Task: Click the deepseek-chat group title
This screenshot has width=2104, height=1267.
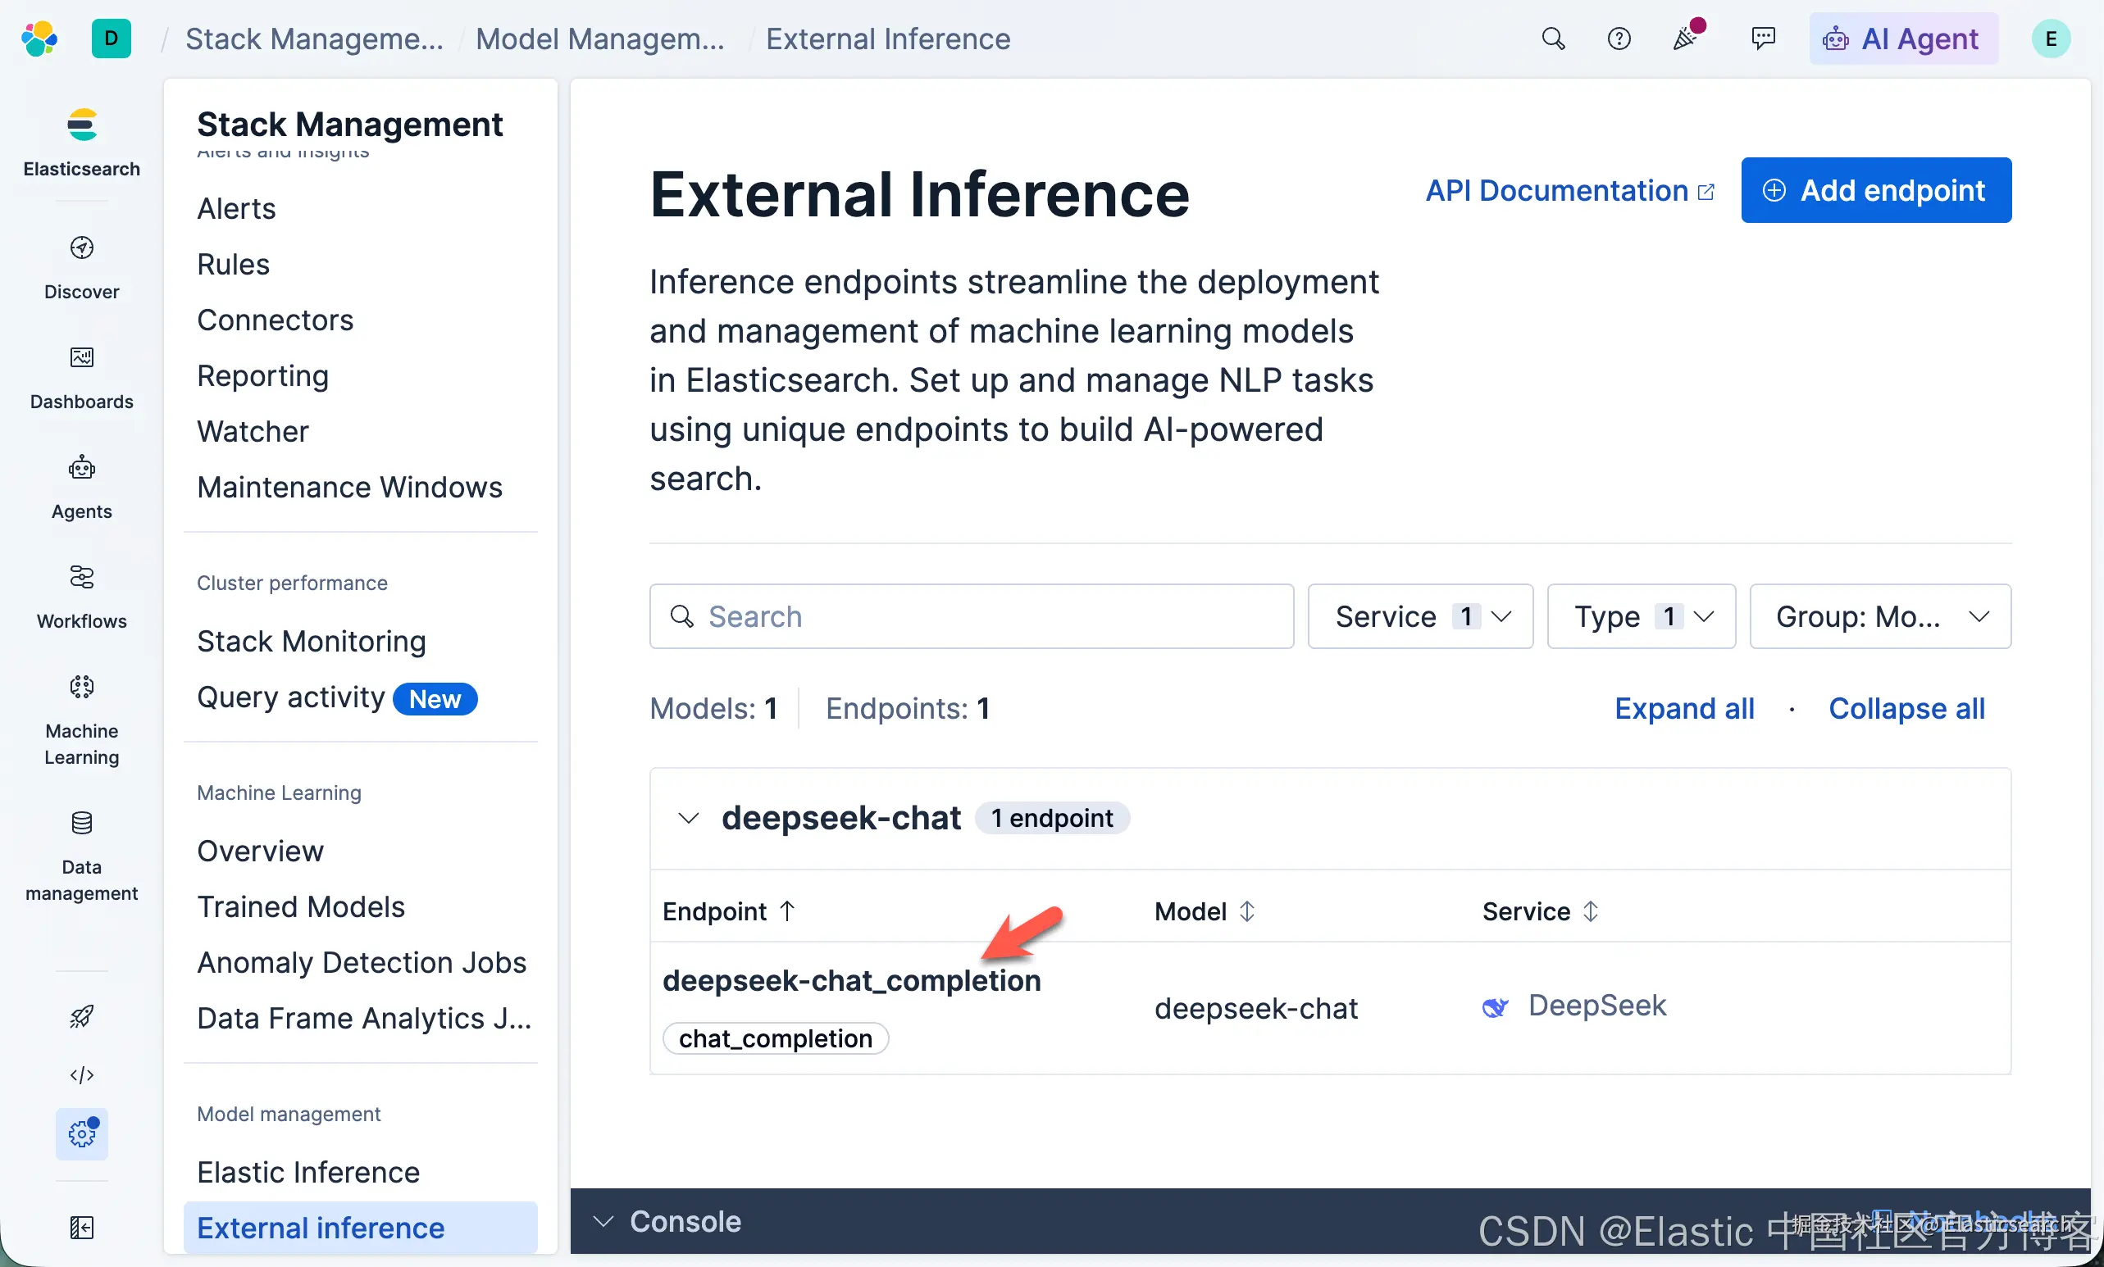Action: [x=841, y=818]
